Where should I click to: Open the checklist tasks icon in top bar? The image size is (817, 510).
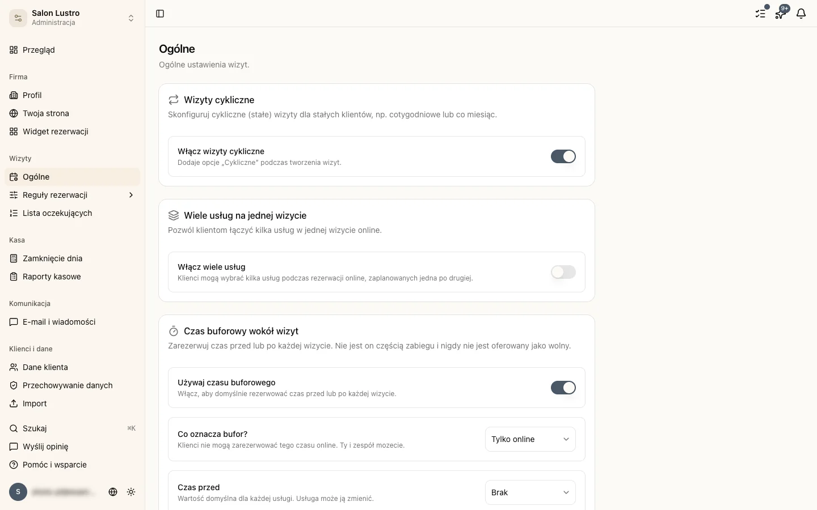(x=760, y=14)
